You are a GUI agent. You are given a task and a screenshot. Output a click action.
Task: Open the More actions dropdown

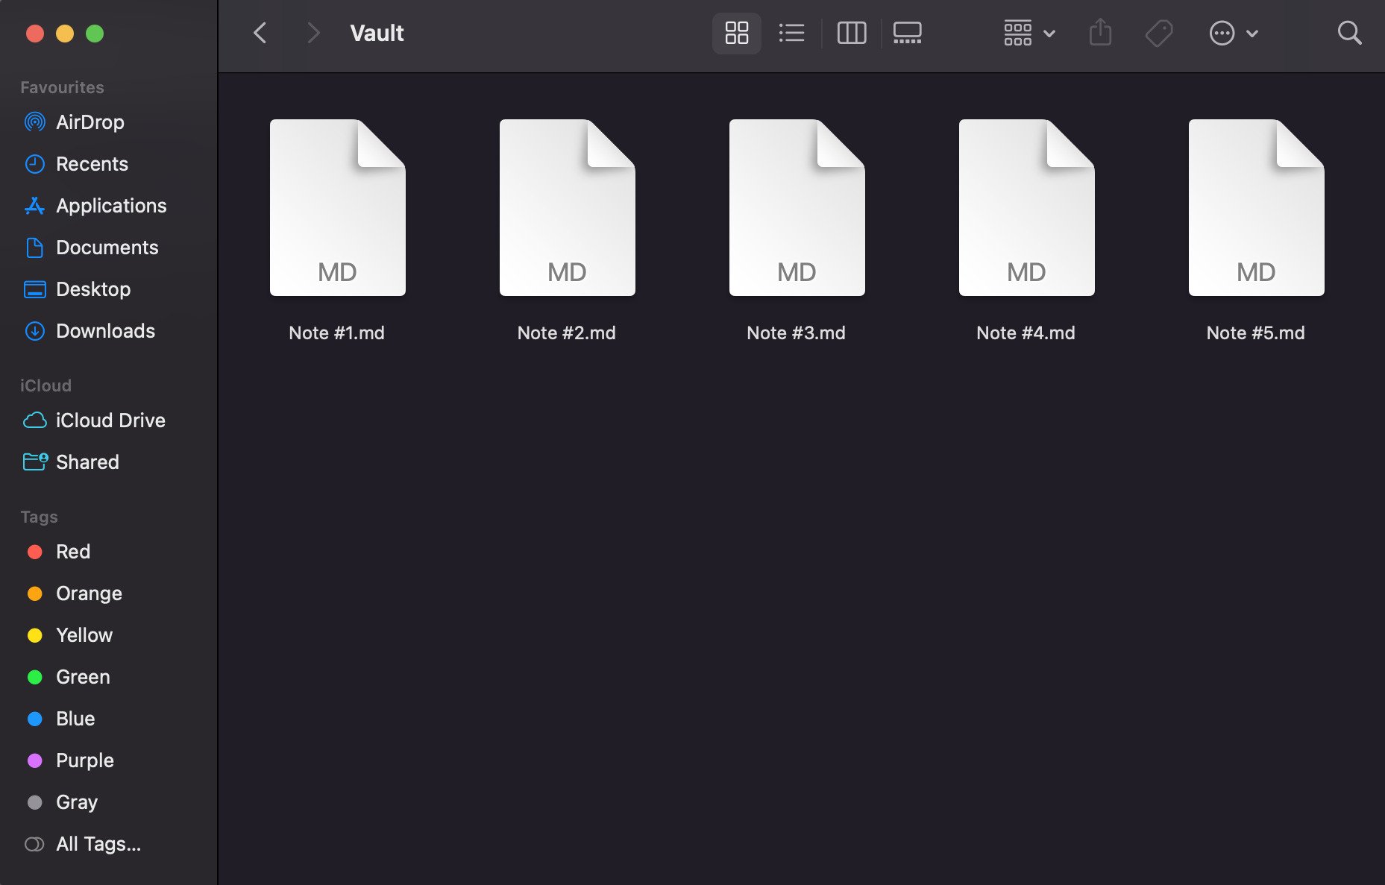tap(1233, 33)
